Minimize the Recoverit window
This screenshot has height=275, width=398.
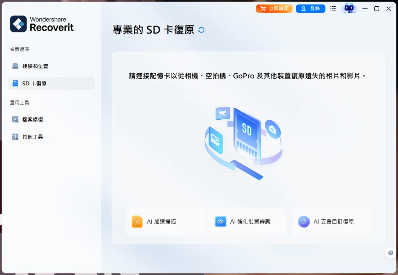click(365, 8)
